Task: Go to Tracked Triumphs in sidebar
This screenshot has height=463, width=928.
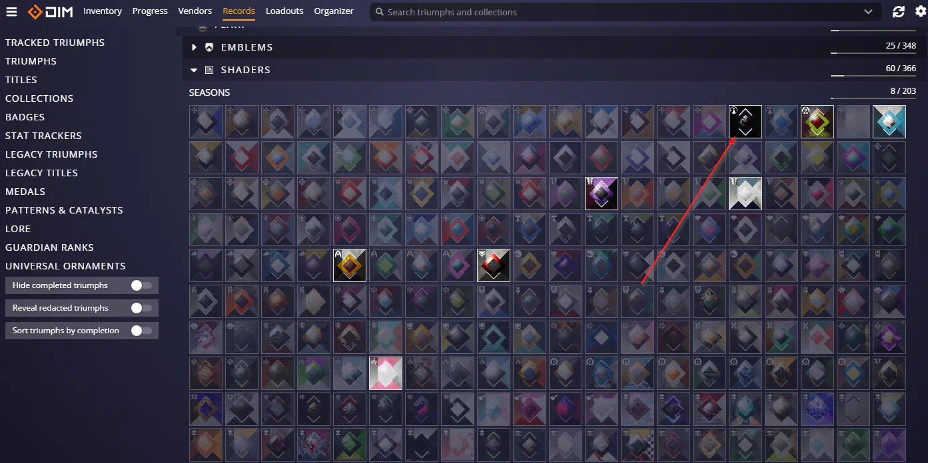Action: coord(55,43)
